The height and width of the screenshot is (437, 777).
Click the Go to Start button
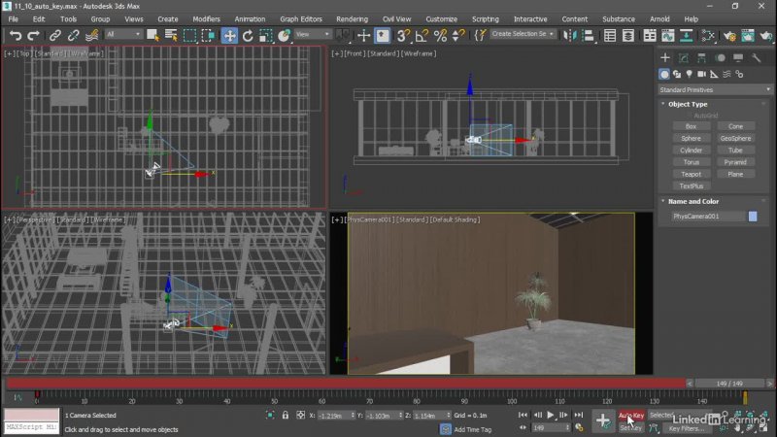pyautogui.click(x=523, y=415)
